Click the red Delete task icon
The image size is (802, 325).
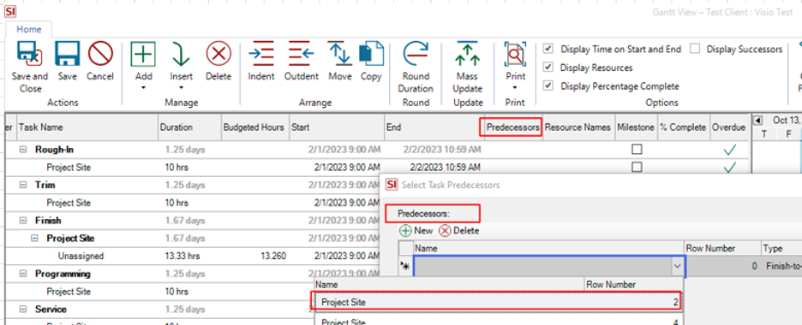(x=218, y=54)
